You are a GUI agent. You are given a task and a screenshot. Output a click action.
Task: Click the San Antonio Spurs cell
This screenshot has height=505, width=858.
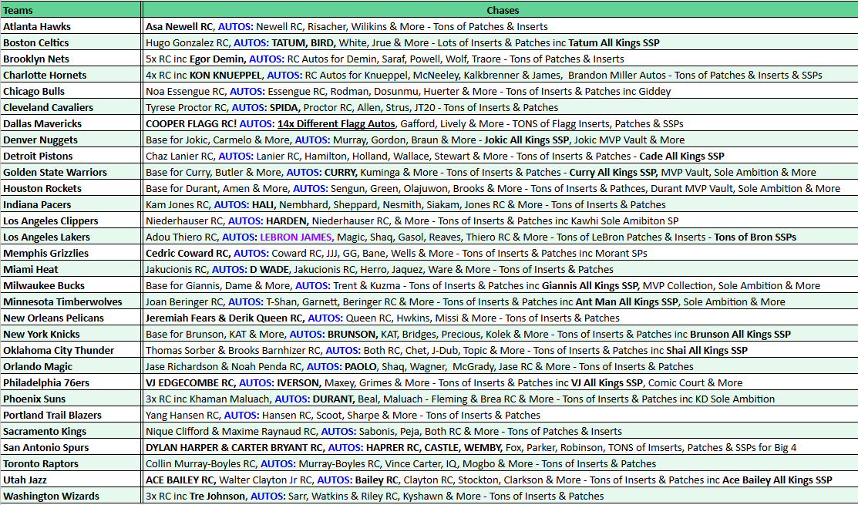click(71, 447)
